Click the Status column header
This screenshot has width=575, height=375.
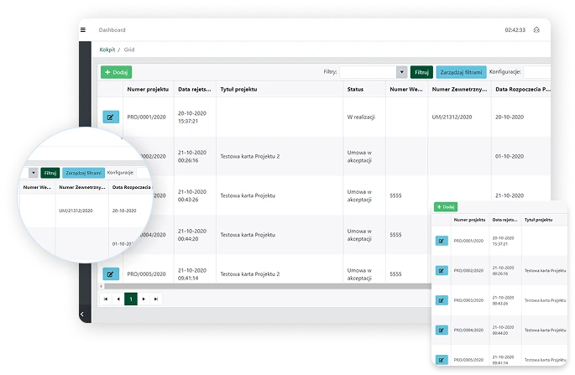pyautogui.click(x=355, y=88)
